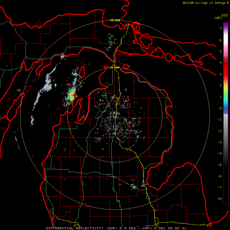The height and width of the screenshot is (230, 230).
Task: Click the Differential Reflectivity KAPX caption
Action: tap(116, 228)
